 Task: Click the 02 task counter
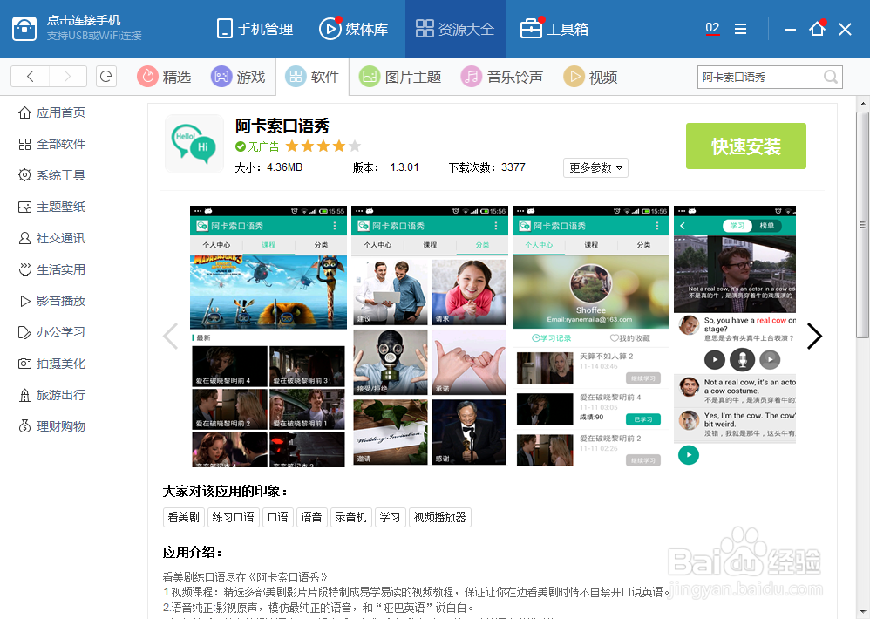point(712,28)
